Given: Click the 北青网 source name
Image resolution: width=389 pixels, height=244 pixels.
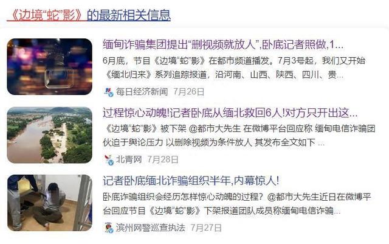Looking at the screenshot, I should coord(129,160).
